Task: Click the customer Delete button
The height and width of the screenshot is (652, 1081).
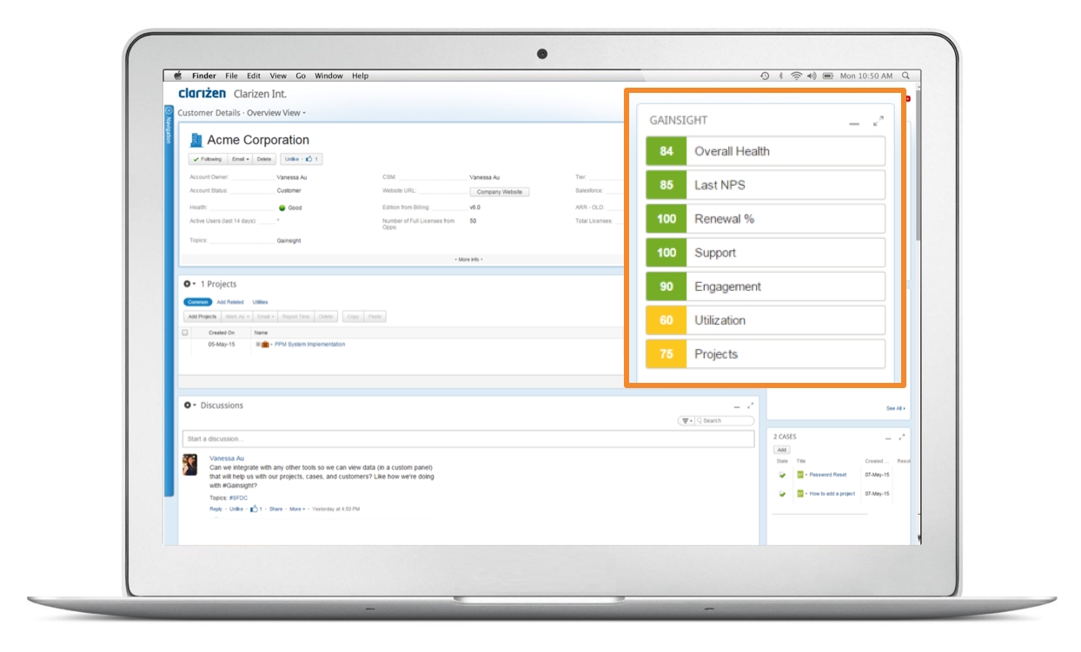Action: (x=264, y=159)
